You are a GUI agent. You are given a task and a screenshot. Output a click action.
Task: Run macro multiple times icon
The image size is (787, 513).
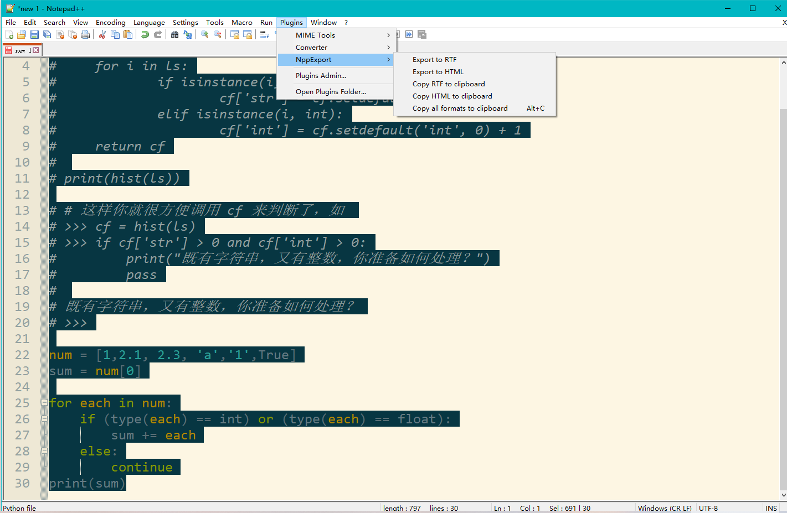point(409,34)
